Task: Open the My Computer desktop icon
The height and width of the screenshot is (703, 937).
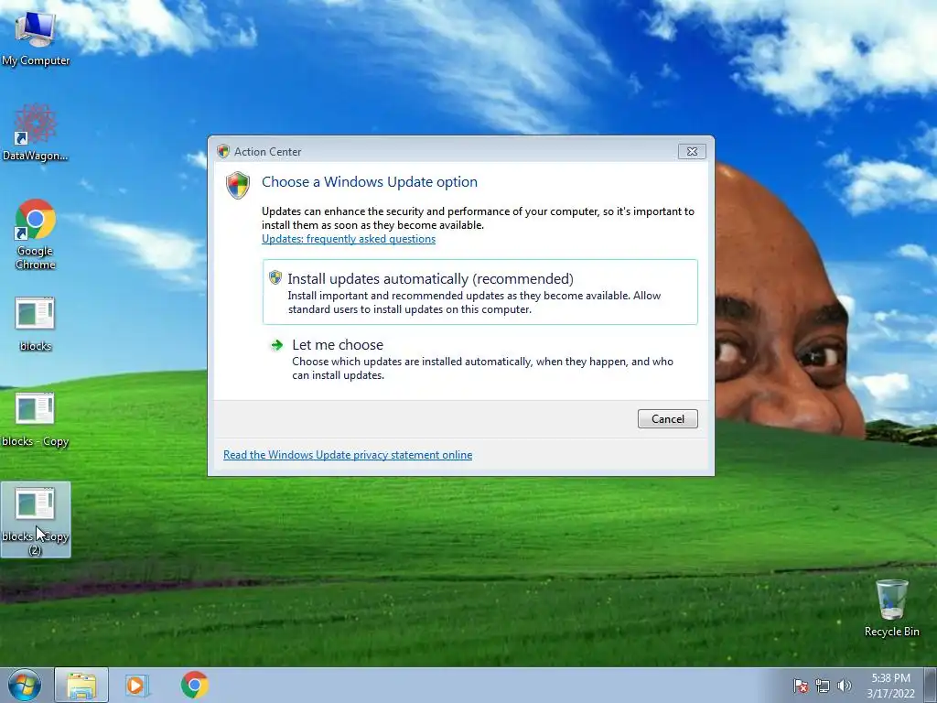Action: coord(36,37)
